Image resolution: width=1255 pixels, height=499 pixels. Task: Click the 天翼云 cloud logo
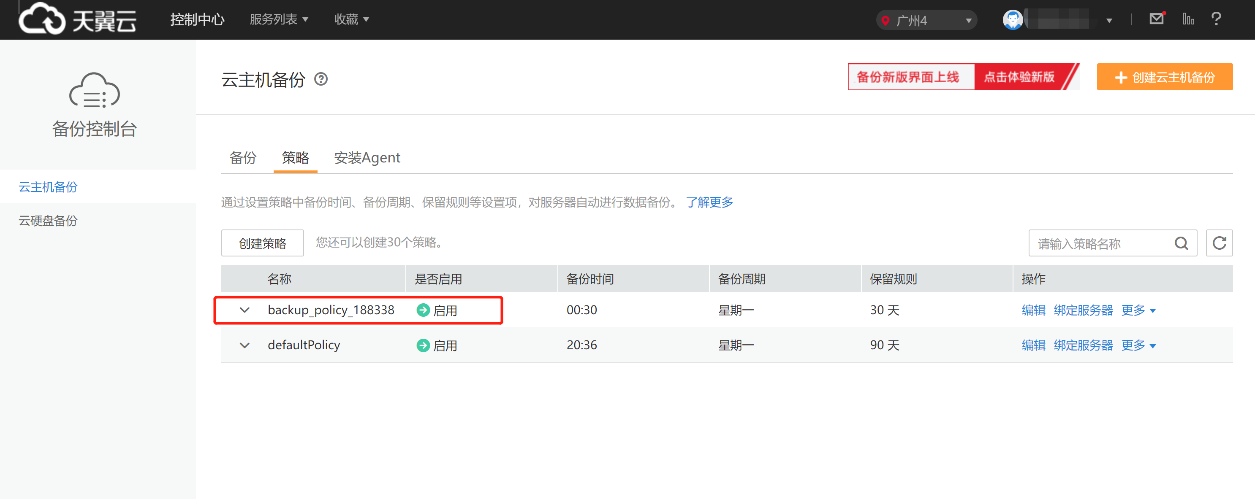[x=77, y=19]
